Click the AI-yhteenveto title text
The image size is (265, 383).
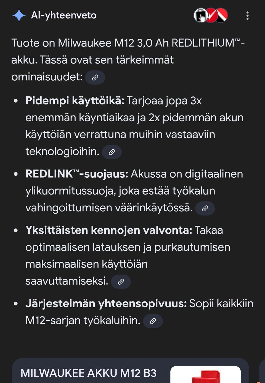coord(63,15)
